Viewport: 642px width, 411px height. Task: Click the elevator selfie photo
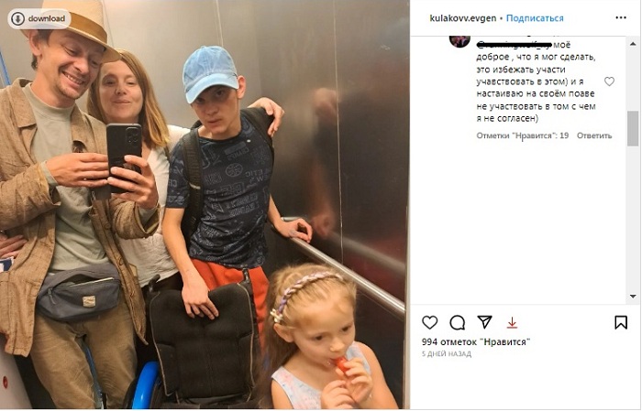click(205, 204)
